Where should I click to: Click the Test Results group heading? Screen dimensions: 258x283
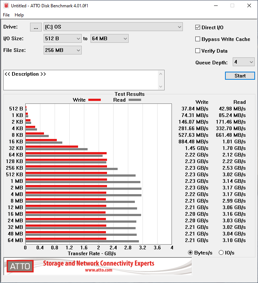[x=129, y=94]
